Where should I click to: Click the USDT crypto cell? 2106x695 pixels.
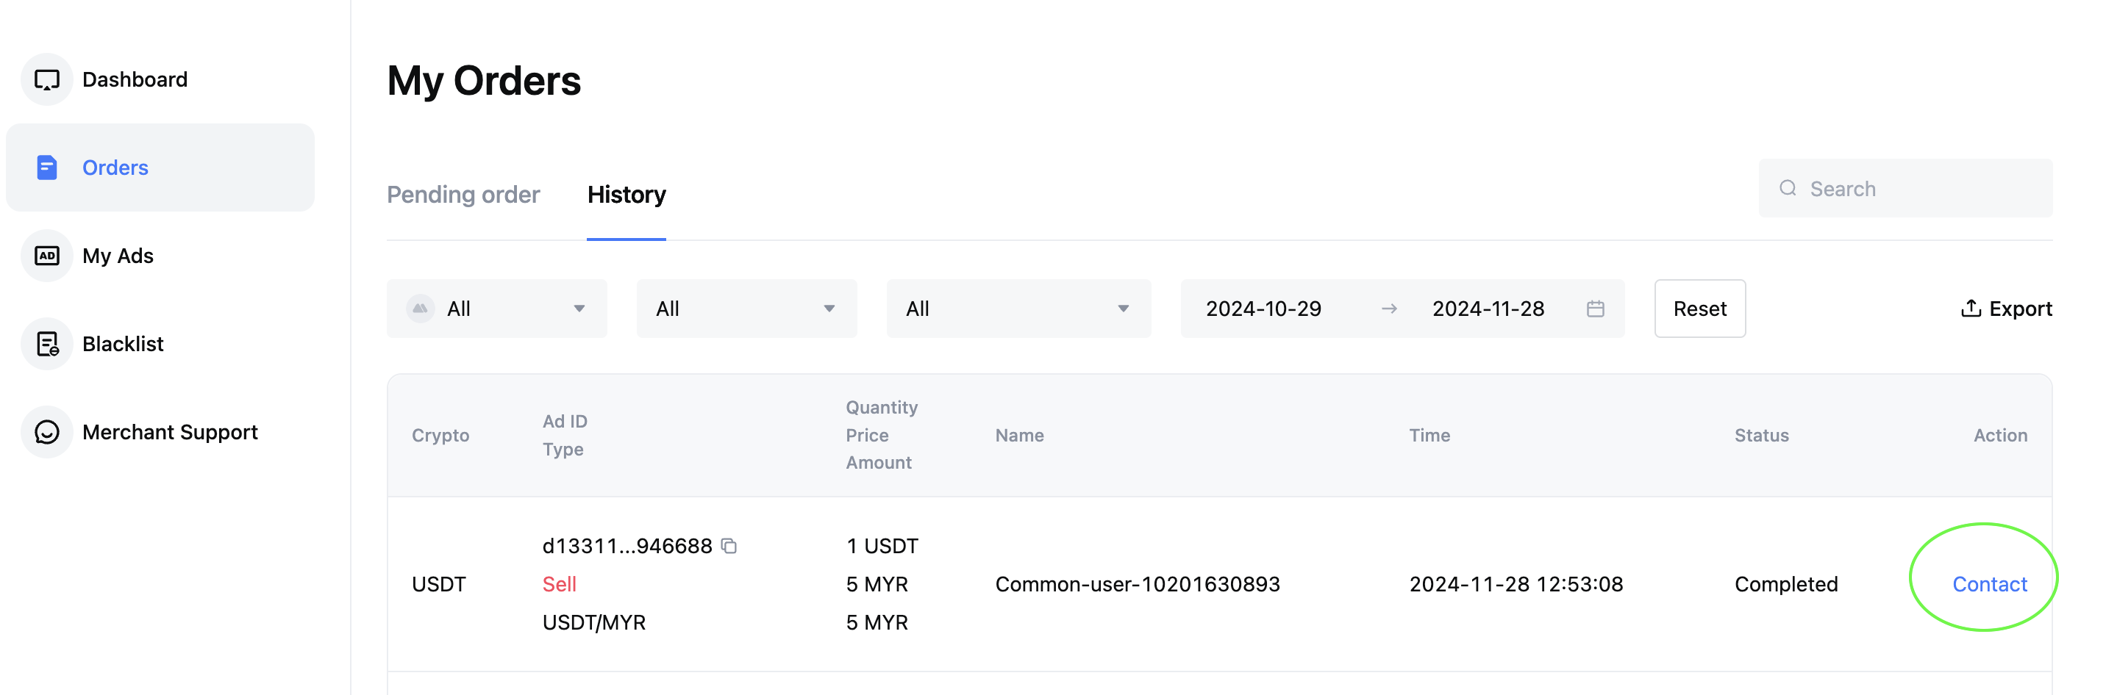(x=439, y=585)
